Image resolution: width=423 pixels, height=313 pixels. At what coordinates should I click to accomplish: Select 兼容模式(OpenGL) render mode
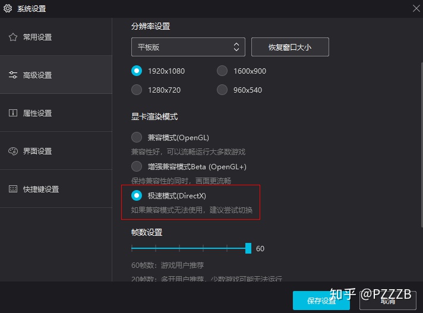[137, 137]
